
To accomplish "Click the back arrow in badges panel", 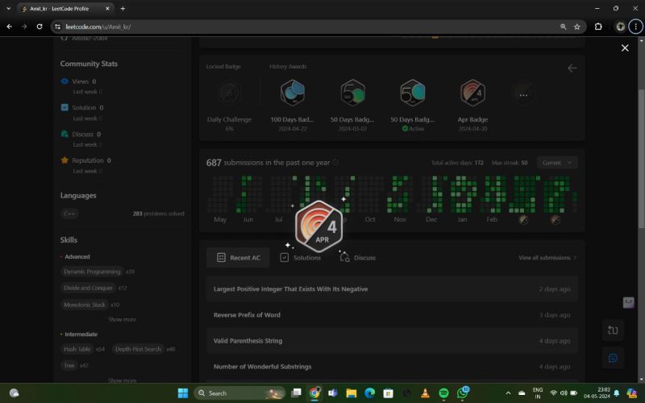I will coord(572,69).
